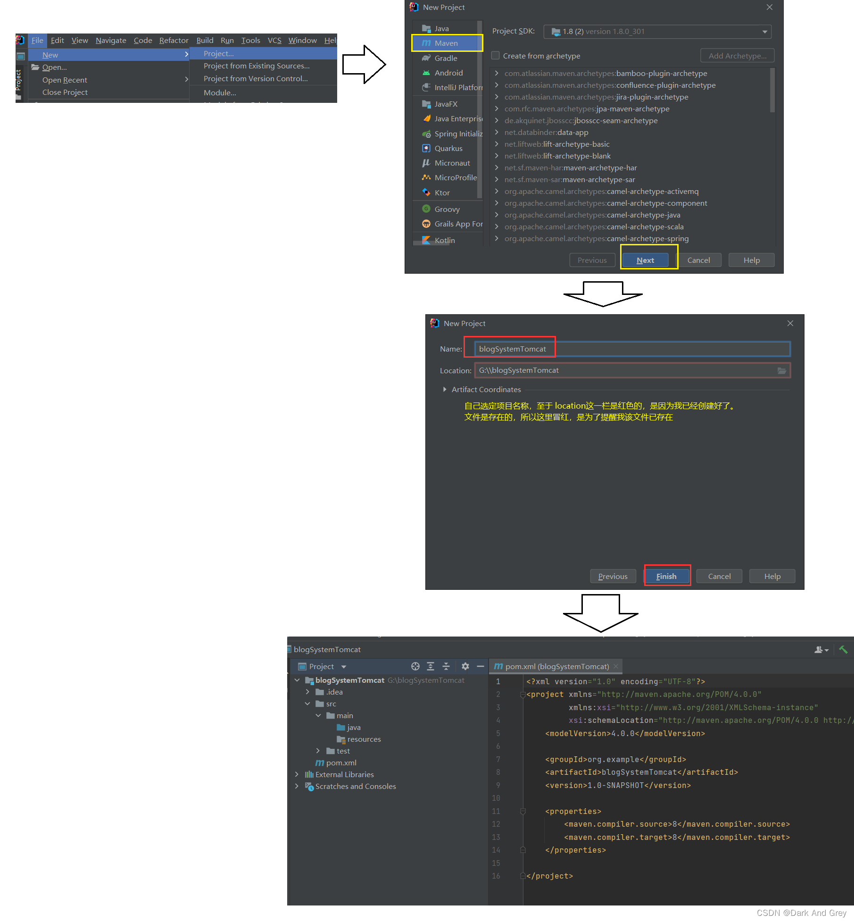Click Collapse All icon in Project panel
This screenshot has height=922, width=854.
(446, 666)
